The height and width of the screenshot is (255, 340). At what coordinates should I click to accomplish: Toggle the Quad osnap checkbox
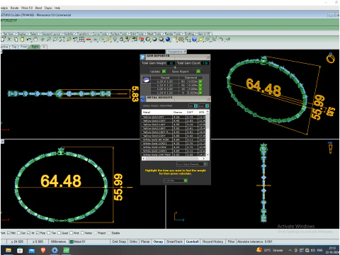(59, 233)
